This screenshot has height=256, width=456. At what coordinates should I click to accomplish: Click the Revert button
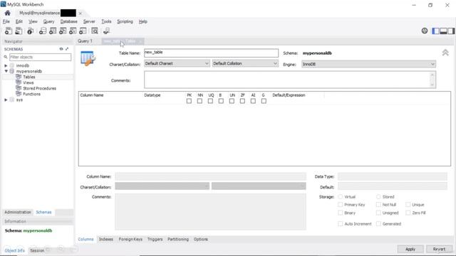439,249
